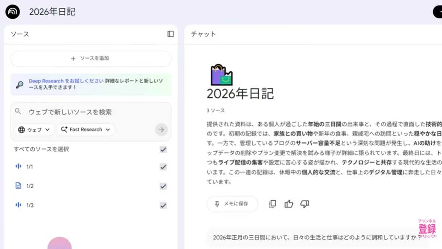Uncheck すべてのソースを選択 to deselect all sources
The image size is (442, 249).
coord(163,149)
